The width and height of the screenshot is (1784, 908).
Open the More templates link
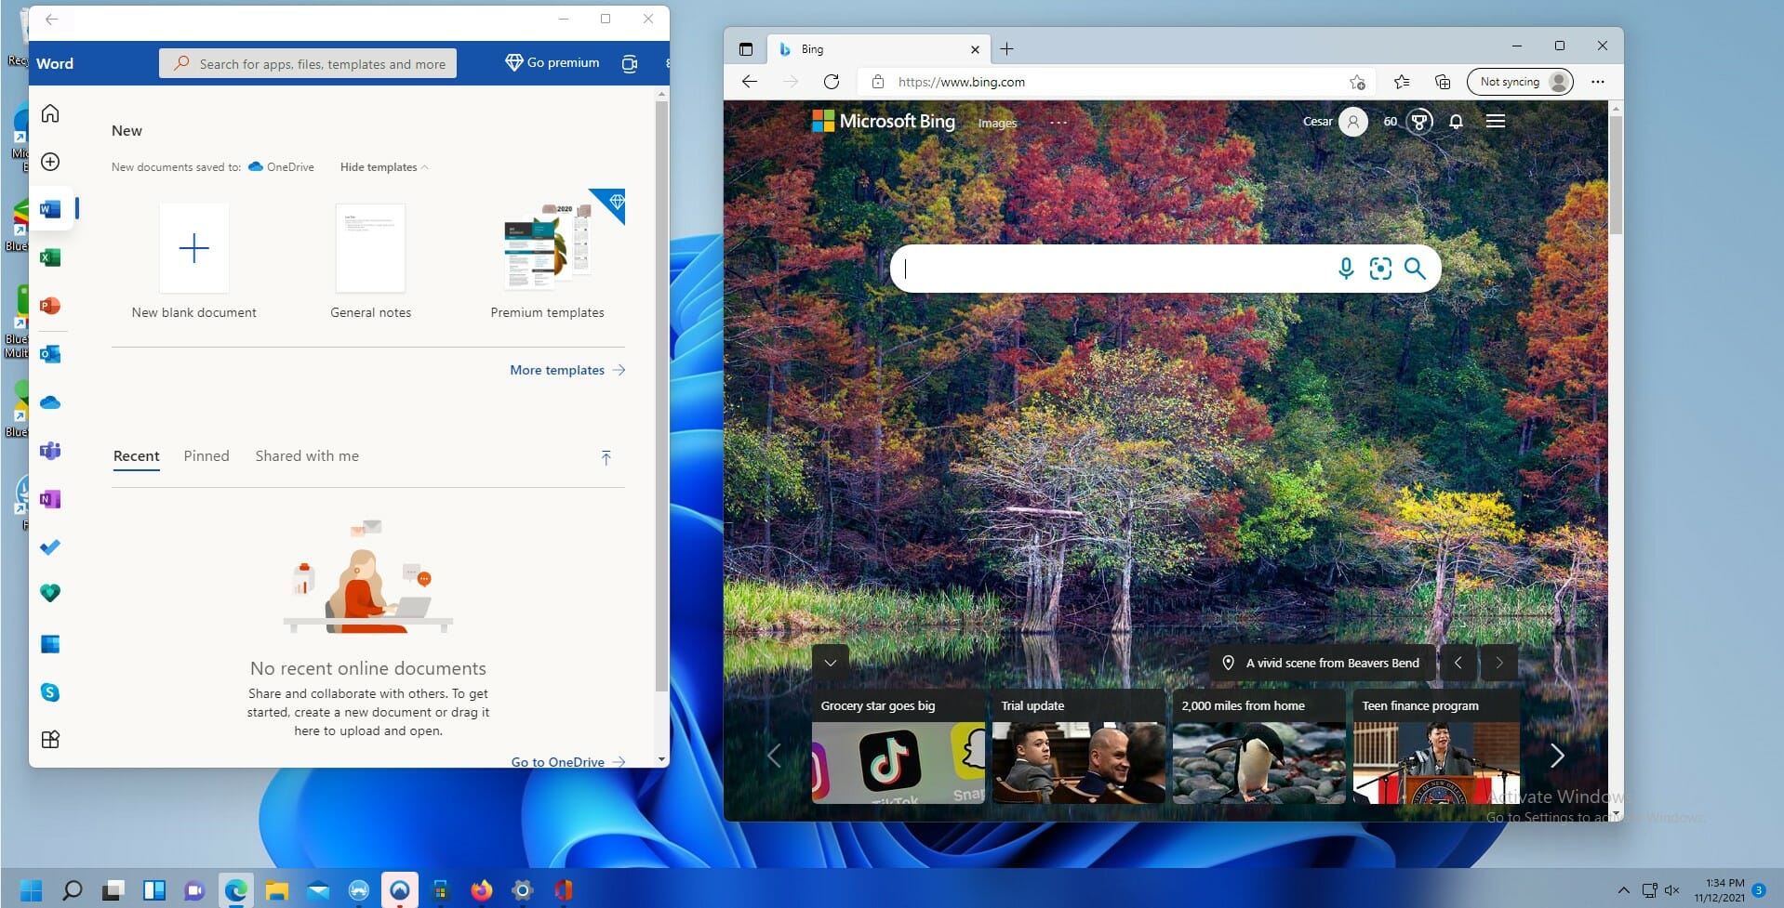click(x=557, y=369)
